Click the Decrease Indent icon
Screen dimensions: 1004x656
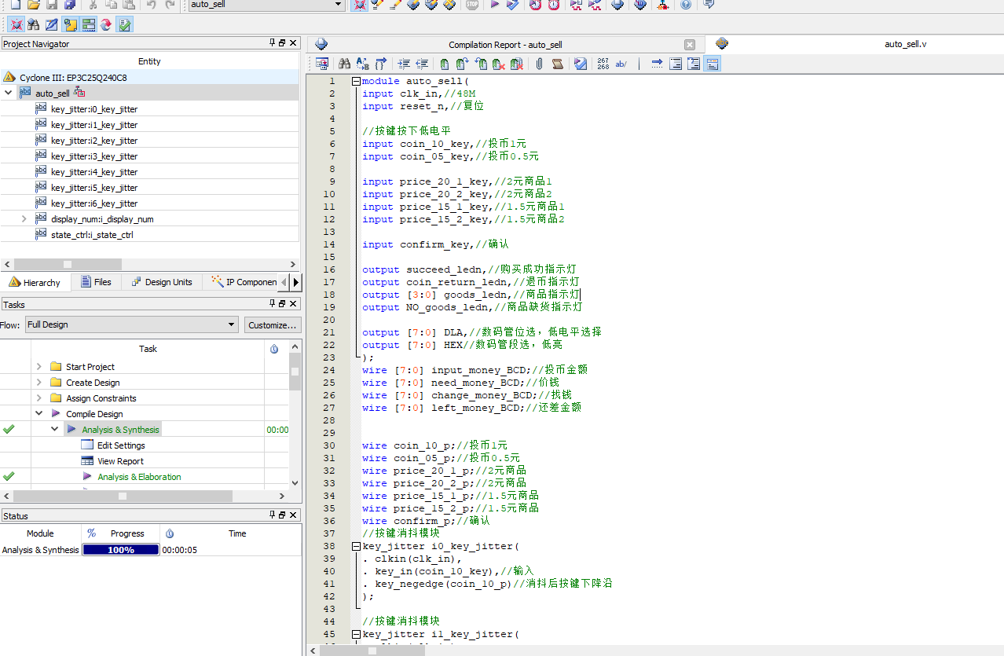422,64
